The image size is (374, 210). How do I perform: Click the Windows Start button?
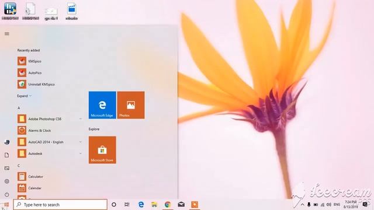coord(6,205)
